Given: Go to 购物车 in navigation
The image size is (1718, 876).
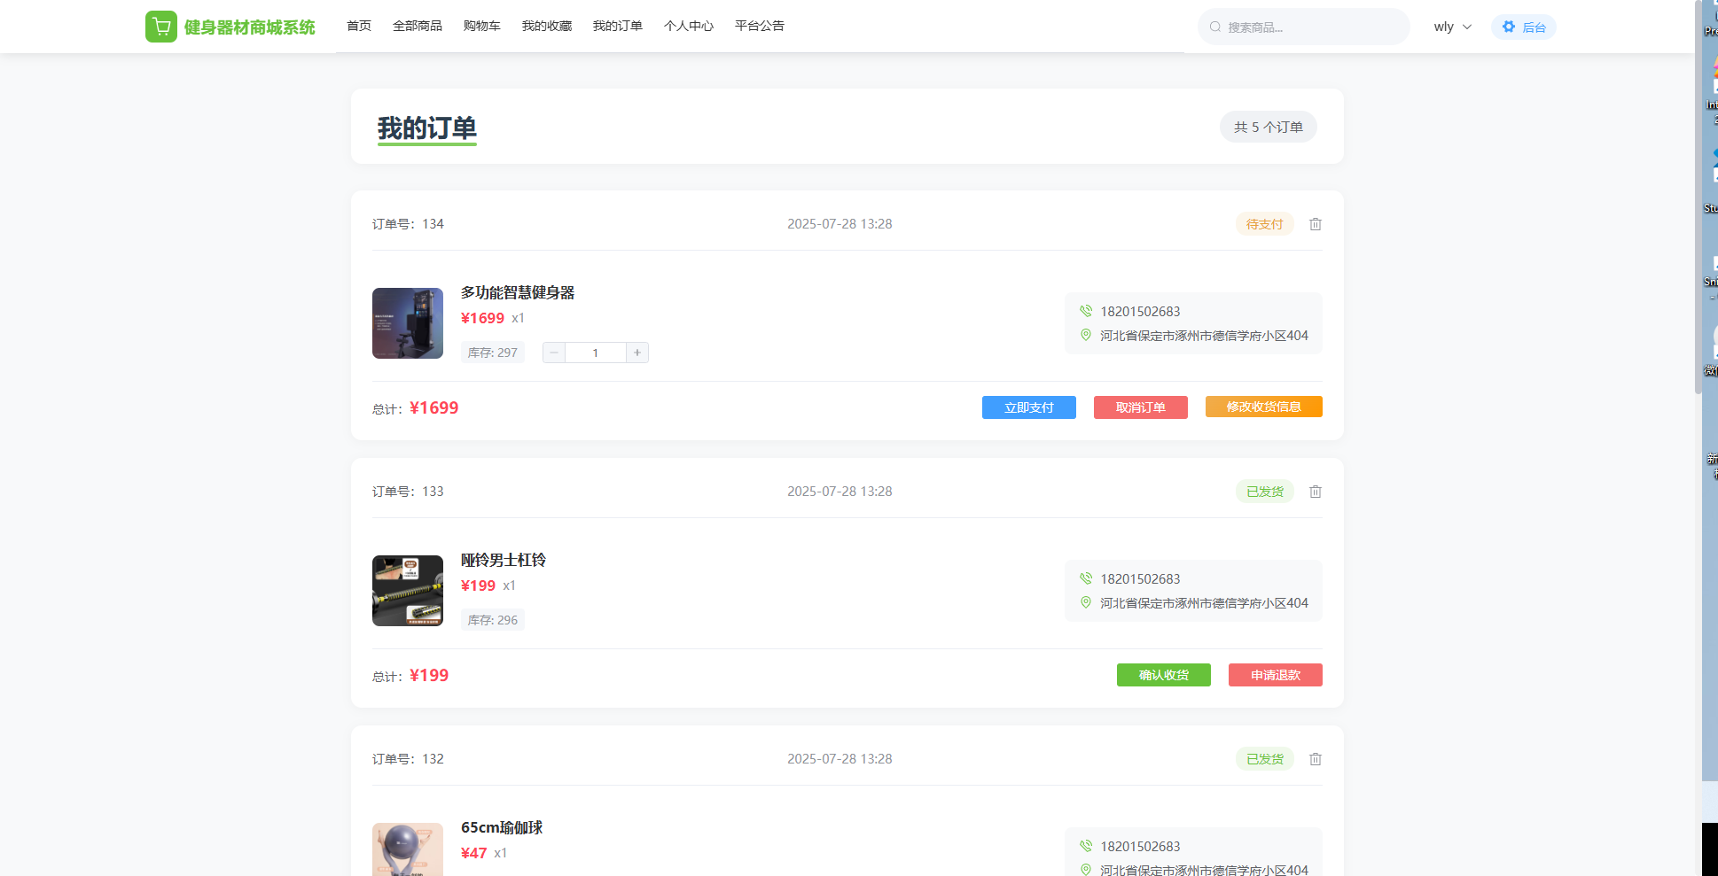Looking at the screenshot, I should (x=481, y=27).
